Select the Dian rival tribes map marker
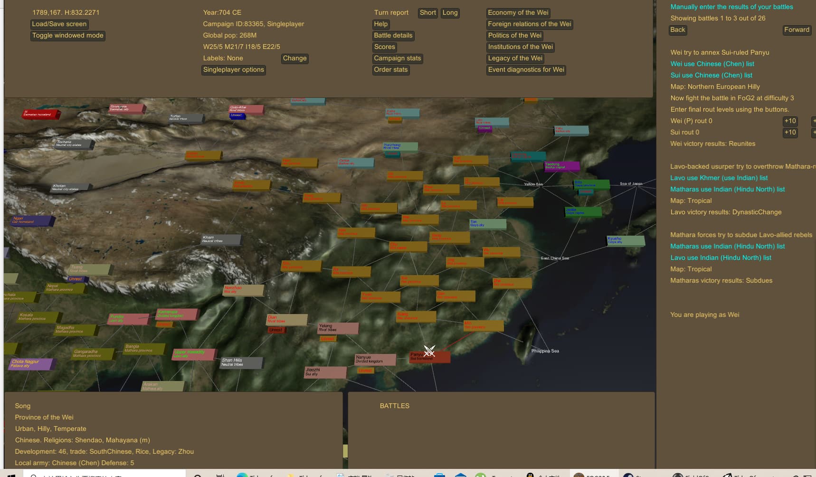This screenshot has width=816, height=477. (287, 319)
